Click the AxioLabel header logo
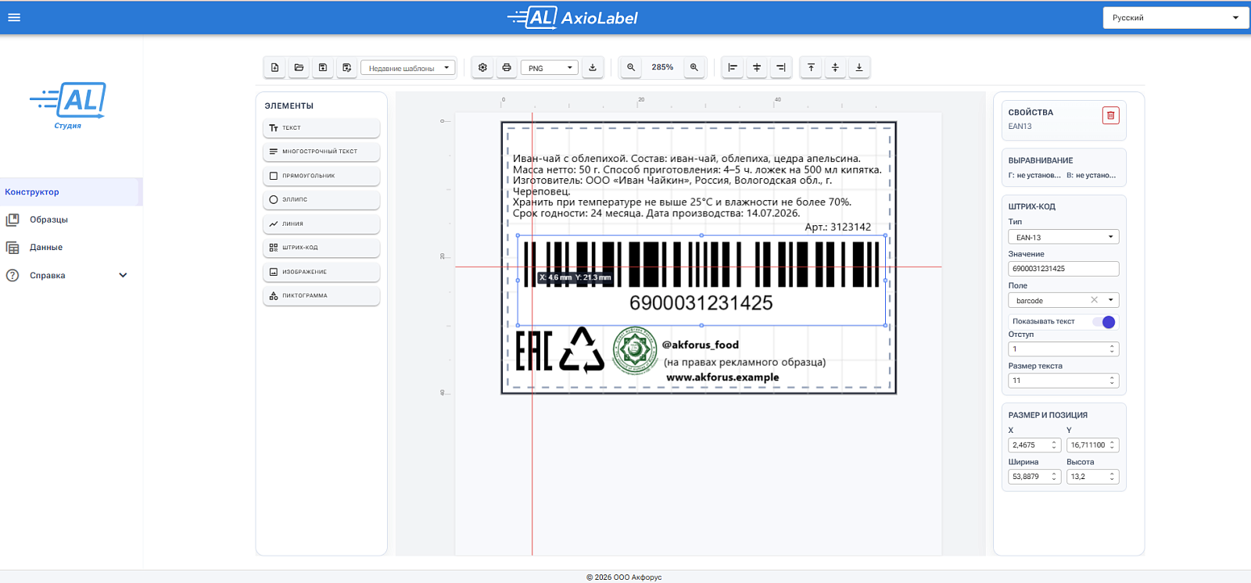Image resolution: width=1251 pixels, height=583 pixels. [x=572, y=17]
